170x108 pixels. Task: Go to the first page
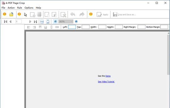pos(6,21)
